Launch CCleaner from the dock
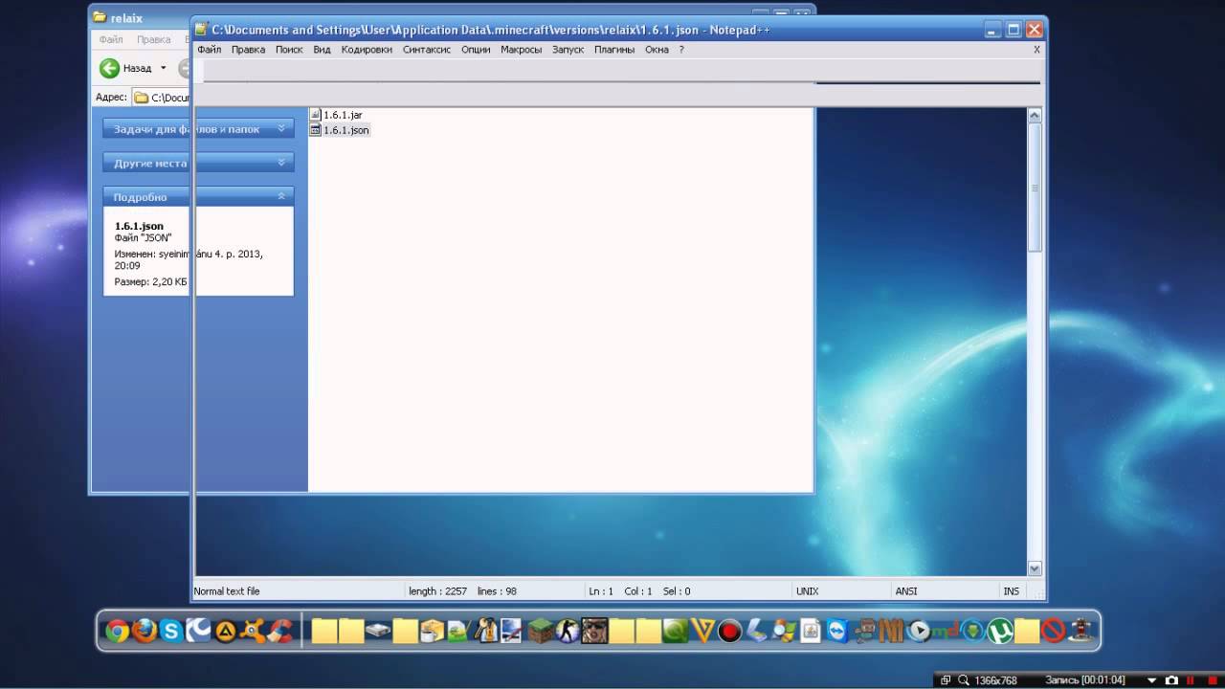This screenshot has height=689, width=1225. click(280, 631)
